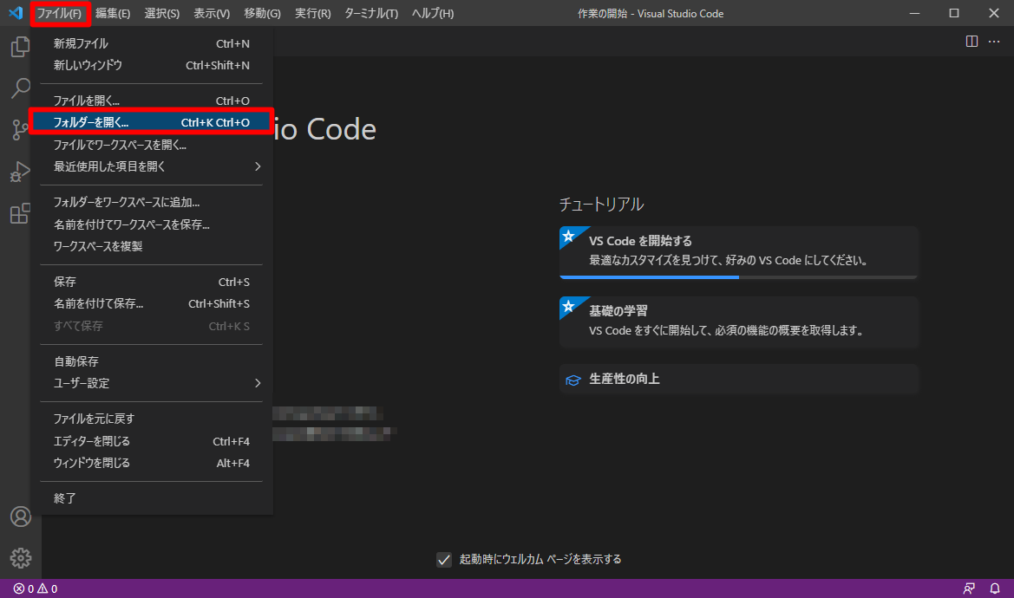This screenshot has width=1014, height=598.
Task: Click the チュートリアル heading
Action: pos(601,204)
